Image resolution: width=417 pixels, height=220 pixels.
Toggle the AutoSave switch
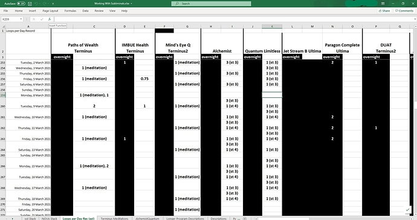21,4
